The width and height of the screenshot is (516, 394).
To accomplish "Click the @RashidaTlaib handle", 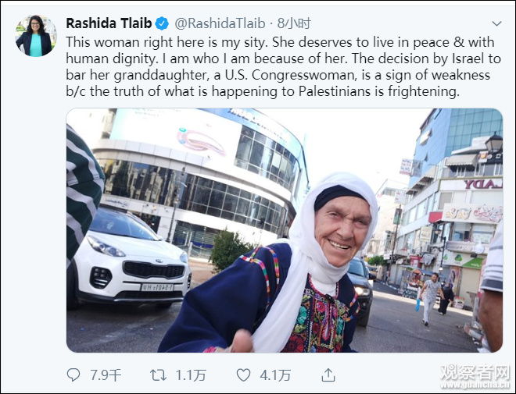I will point(220,23).
